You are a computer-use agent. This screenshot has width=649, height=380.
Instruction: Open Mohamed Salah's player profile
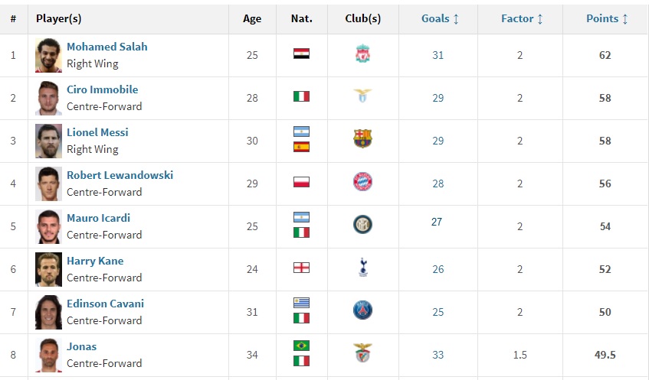tap(107, 47)
